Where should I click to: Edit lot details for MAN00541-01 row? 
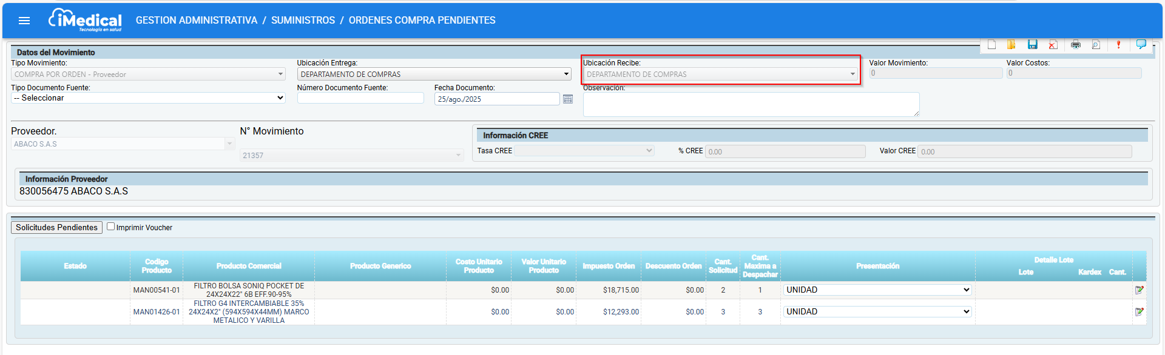coord(1139,290)
